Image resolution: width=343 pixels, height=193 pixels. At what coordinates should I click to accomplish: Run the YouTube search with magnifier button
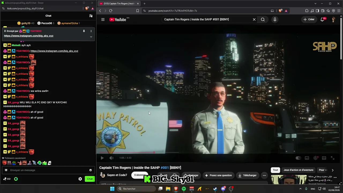(x=263, y=19)
